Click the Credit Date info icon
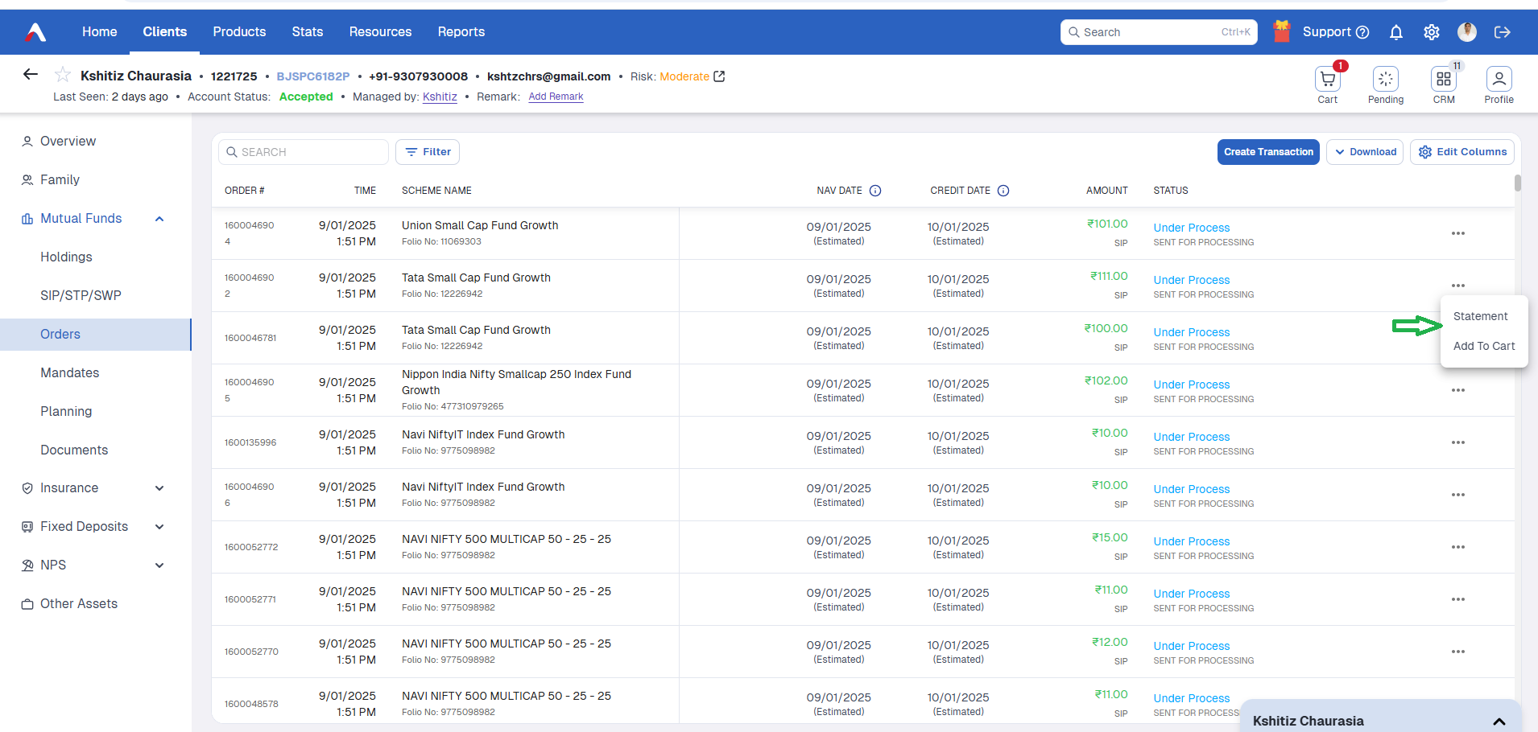 pos(1003,191)
